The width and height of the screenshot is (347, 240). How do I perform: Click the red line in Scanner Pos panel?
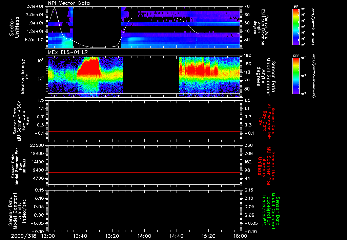click(x=144, y=172)
